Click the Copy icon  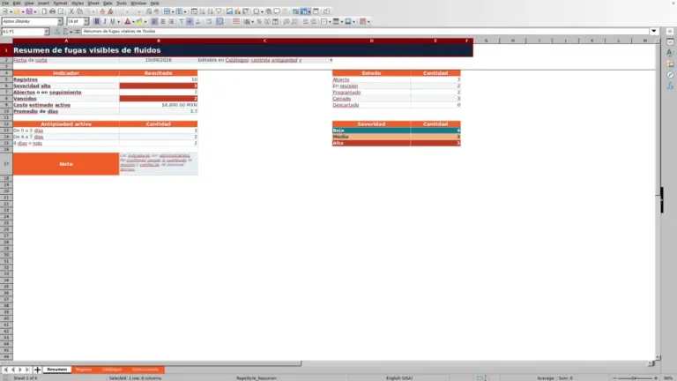79,11
